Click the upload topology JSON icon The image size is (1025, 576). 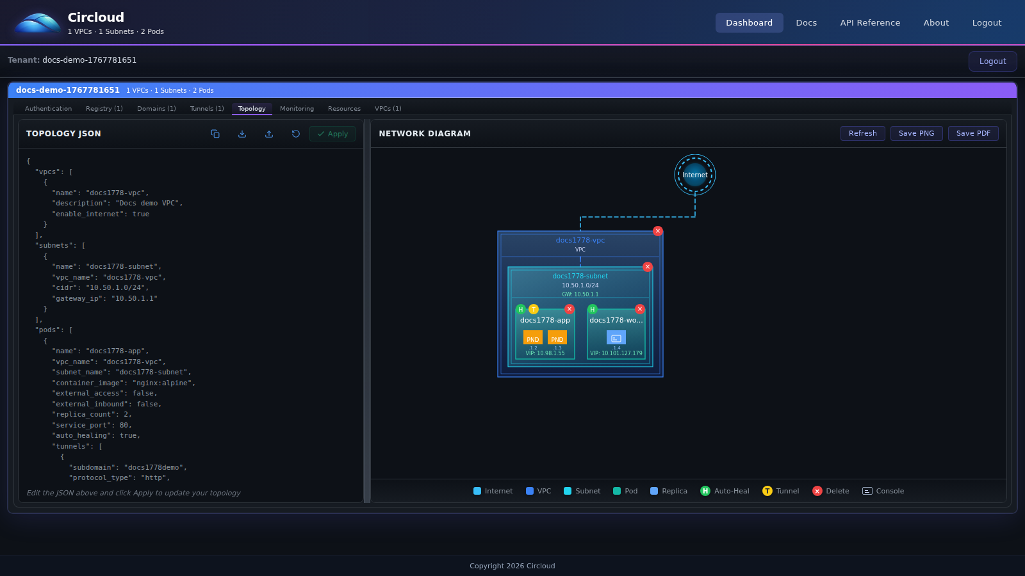268,134
